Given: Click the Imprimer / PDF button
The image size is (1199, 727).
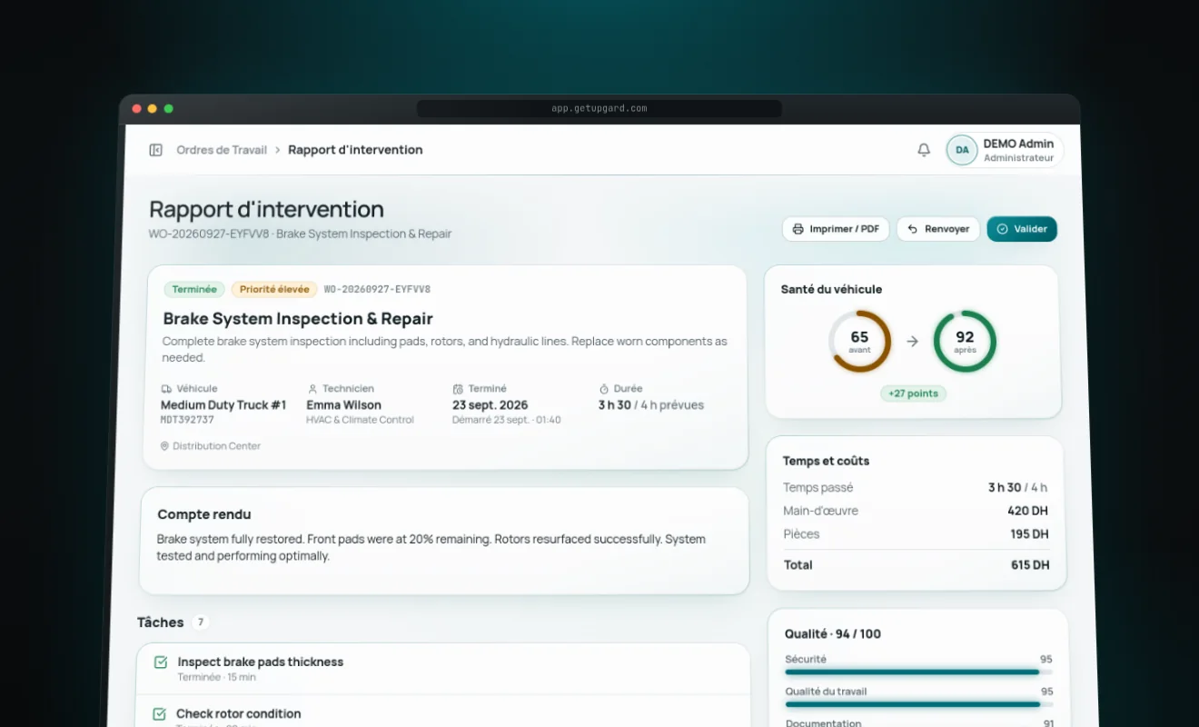Looking at the screenshot, I should [836, 229].
